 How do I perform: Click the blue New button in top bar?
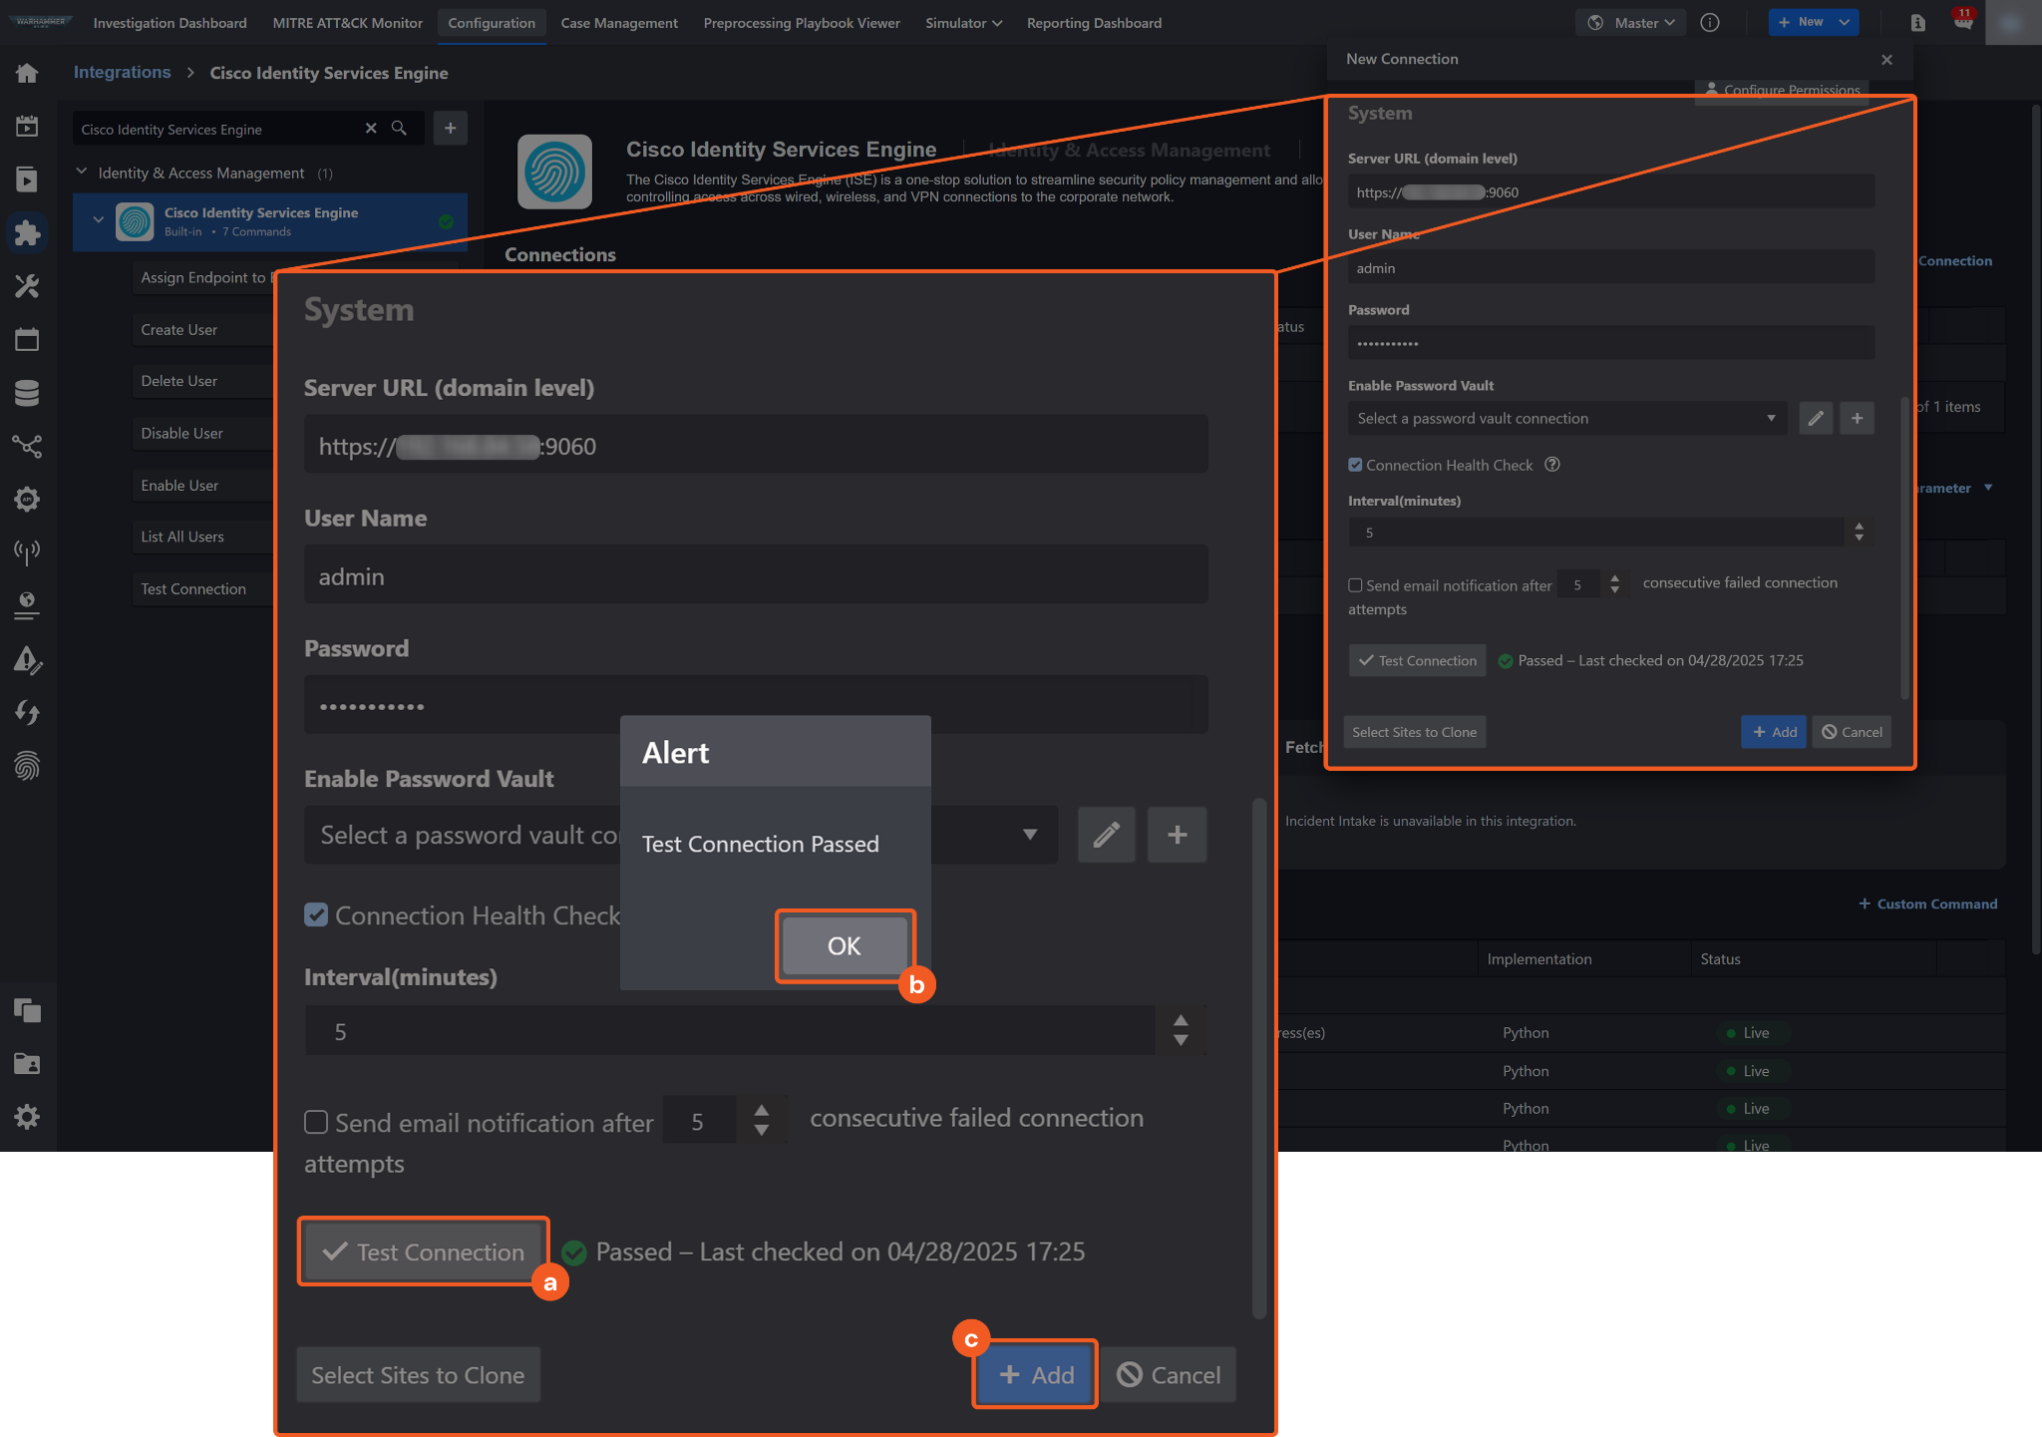click(x=1802, y=22)
